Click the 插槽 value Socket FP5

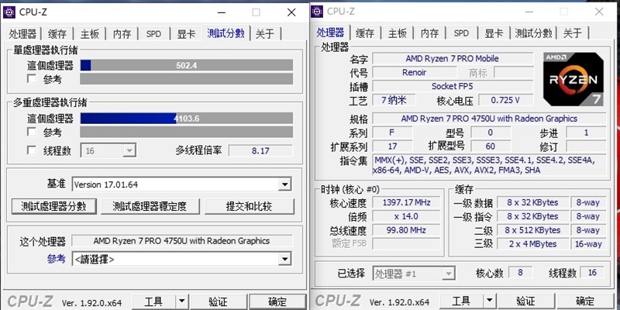453,86
